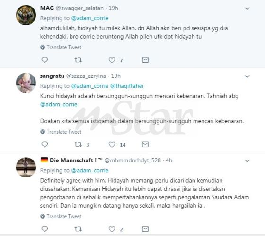Reply to Die Mannschaft's tweet
The width and height of the screenshot is (265, 236).
44,229
